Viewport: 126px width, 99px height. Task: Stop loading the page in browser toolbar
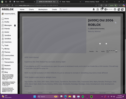(7, 5)
